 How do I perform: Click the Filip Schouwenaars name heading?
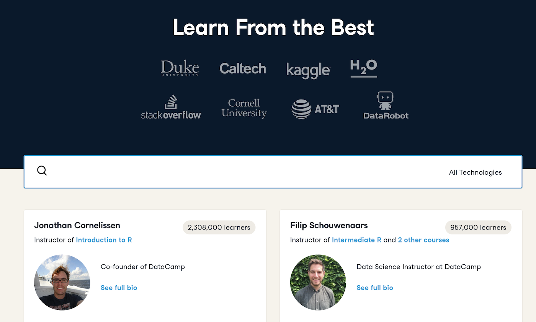point(329,226)
